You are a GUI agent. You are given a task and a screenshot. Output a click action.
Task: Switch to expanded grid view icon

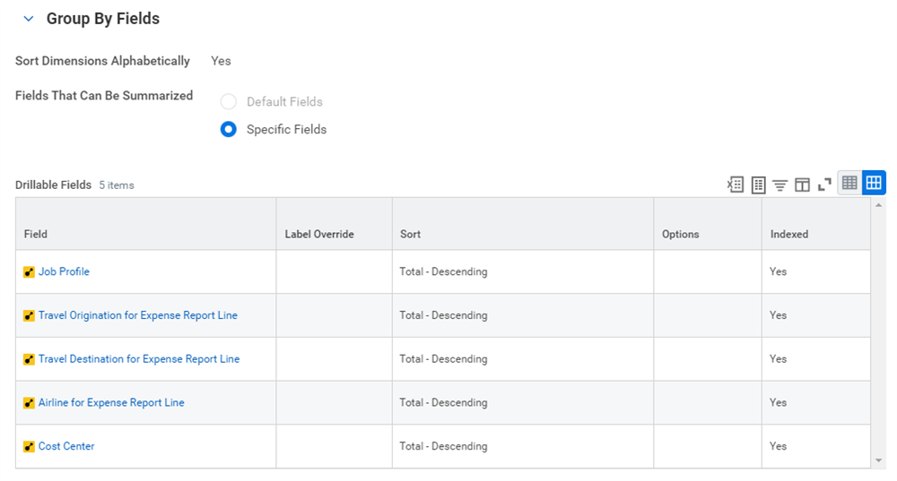874,183
